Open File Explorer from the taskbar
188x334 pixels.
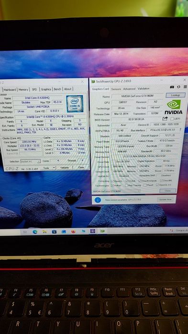(x=44, y=231)
